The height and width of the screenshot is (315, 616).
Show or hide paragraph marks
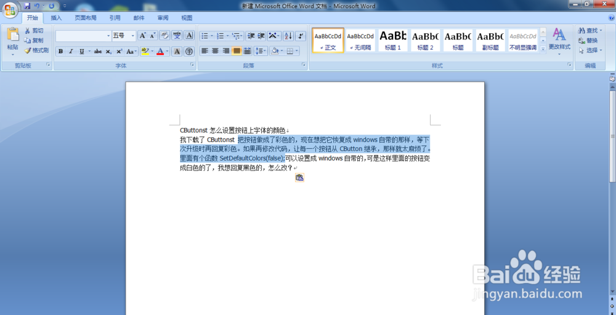click(x=301, y=36)
